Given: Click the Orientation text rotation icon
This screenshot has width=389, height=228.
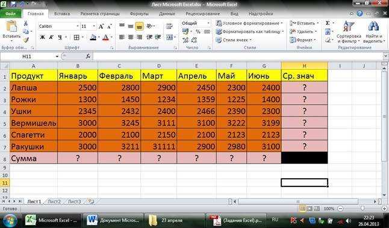Looking at the screenshot, I should tap(149, 26).
